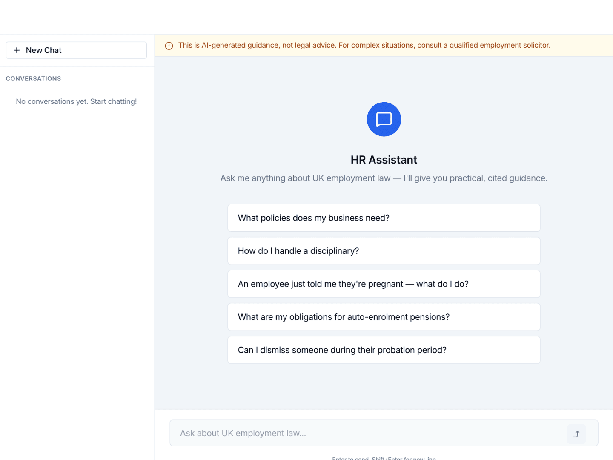Select 'How do I handle a disciplinary?' prompt
The height and width of the screenshot is (460, 613).
tap(384, 251)
